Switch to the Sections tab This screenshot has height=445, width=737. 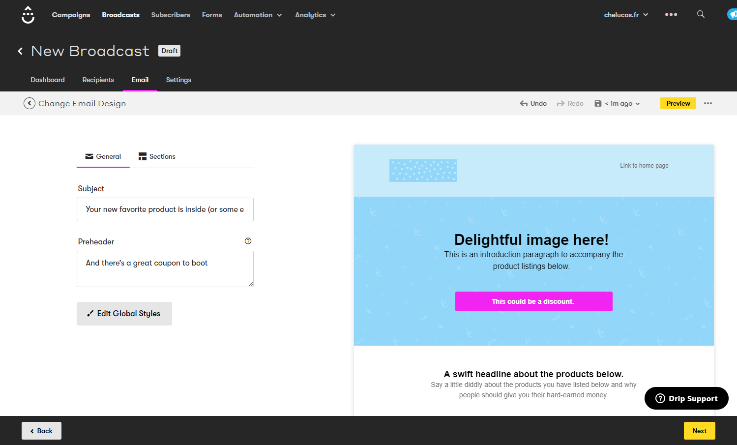157,156
